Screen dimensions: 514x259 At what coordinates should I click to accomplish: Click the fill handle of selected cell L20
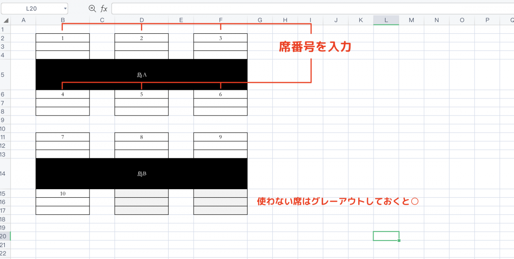(x=399, y=241)
